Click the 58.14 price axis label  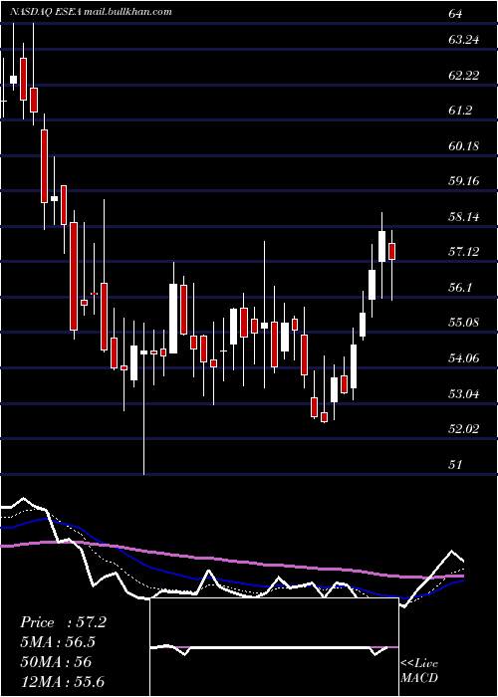(463, 217)
